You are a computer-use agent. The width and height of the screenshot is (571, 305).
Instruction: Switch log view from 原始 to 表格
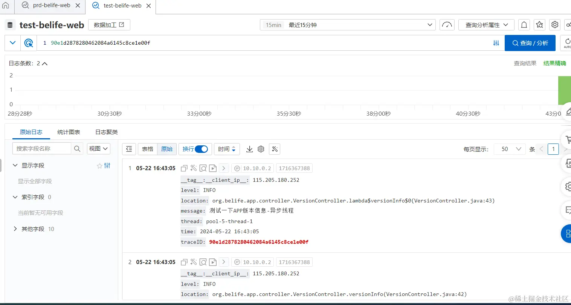click(x=147, y=149)
